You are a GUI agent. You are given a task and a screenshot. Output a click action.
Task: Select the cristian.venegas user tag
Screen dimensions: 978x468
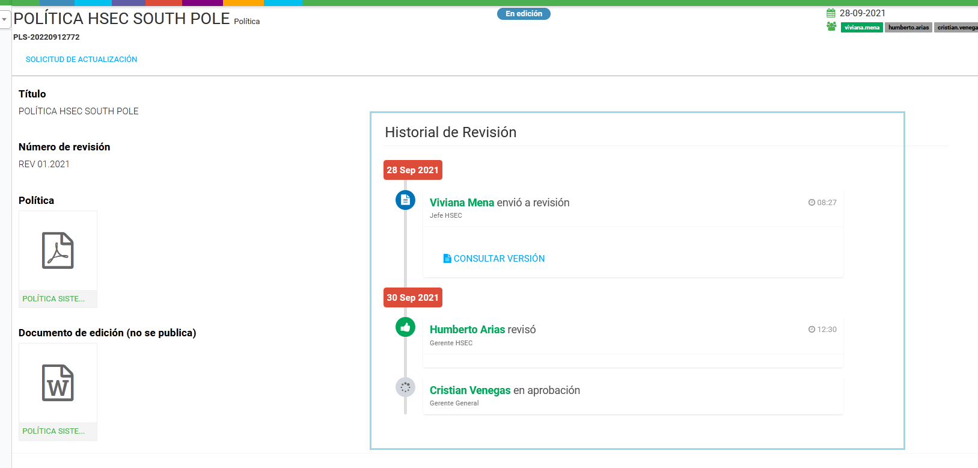(x=956, y=28)
